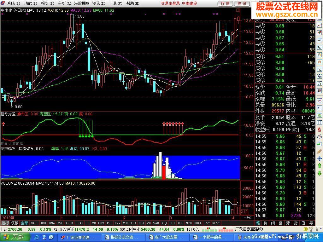Open the 帮助(H) menu
323x242 pixels.
coord(133,3)
